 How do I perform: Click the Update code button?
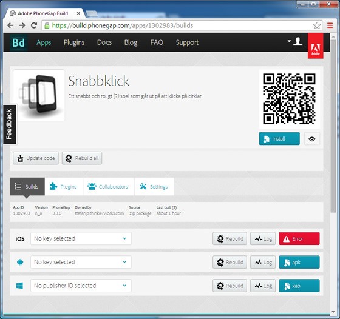click(36, 158)
